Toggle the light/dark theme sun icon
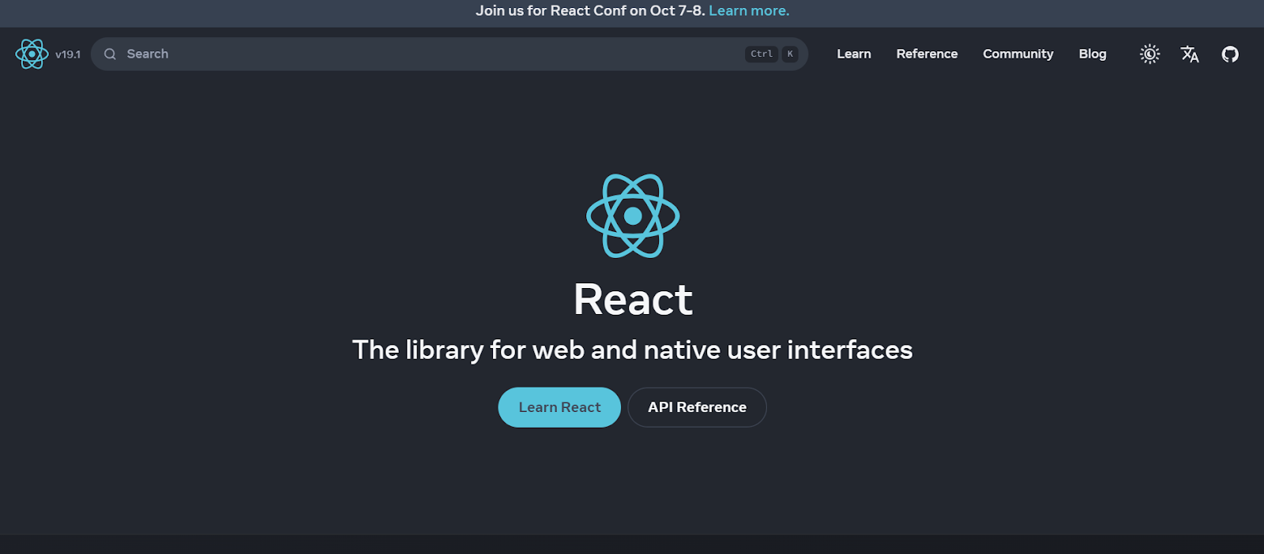Image resolution: width=1264 pixels, height=554 pixels. click(x=1149, y=54)
